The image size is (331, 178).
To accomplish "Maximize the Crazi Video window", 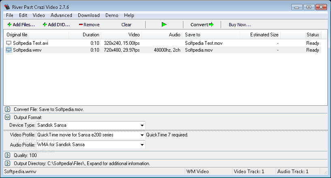I will [x=309, y=7].
